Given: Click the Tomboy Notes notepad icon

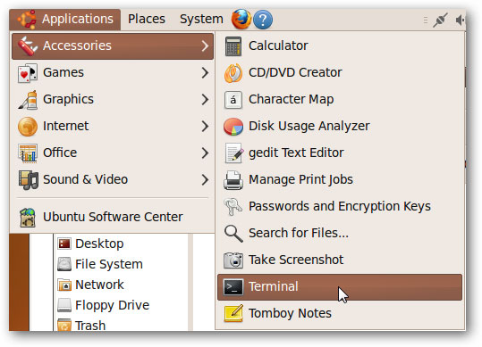Looking at the screenshot, I should coord(233,313).
